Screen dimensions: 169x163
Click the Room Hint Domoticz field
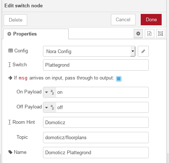[96, 122]
